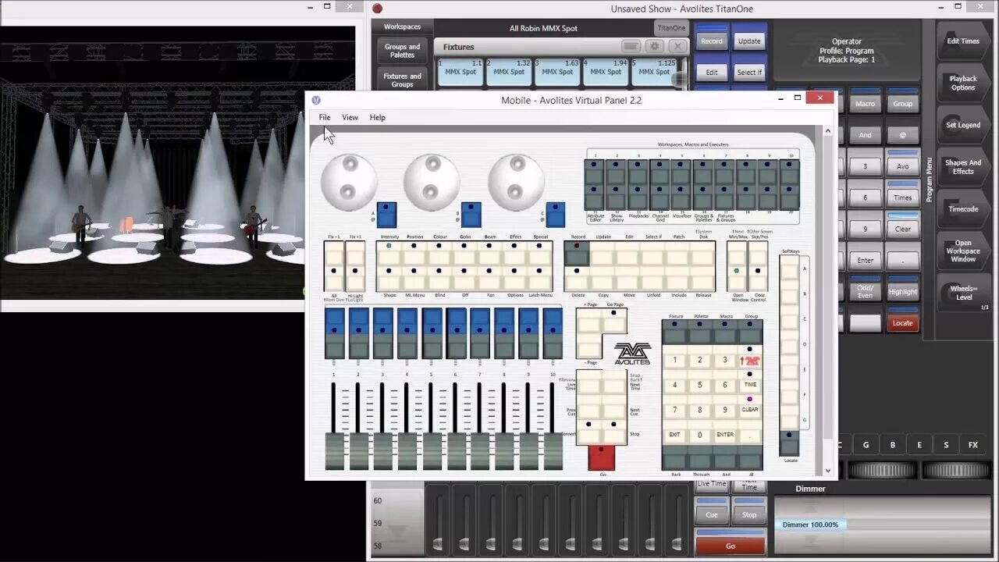999x562 pixels.
Task: Select Groups and Palettes workspace in TitanOne
Action: pyautogui.click(x=403, y=51)
